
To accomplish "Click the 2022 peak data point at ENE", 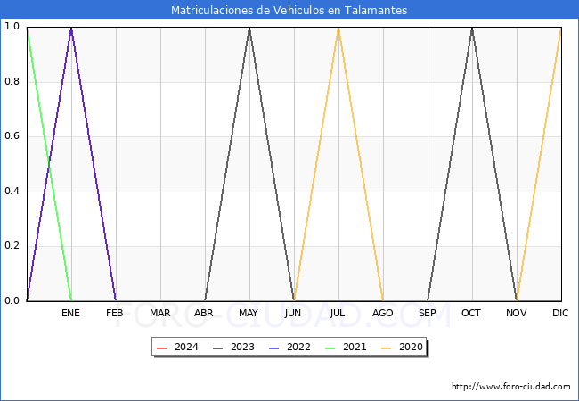I will point(71,28).
